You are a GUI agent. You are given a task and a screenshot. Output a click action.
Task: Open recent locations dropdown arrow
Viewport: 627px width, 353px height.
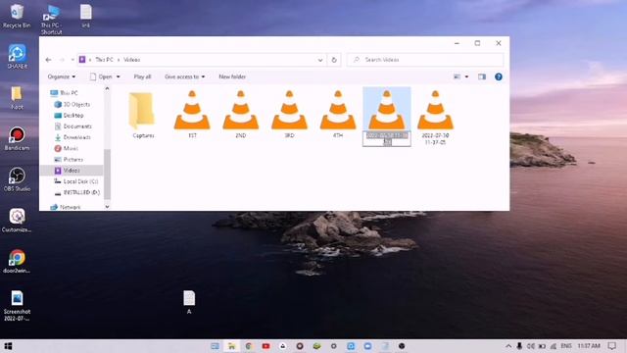pos(72,60)
